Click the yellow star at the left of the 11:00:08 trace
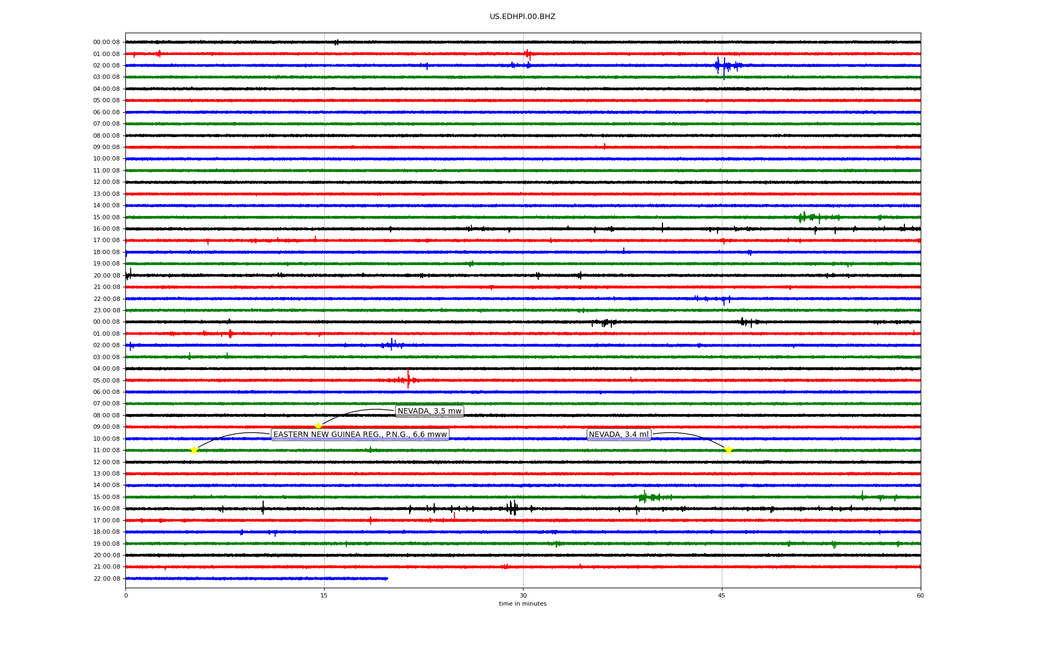The width and height of the screenshot is (1046, 653). click(194, 450)
